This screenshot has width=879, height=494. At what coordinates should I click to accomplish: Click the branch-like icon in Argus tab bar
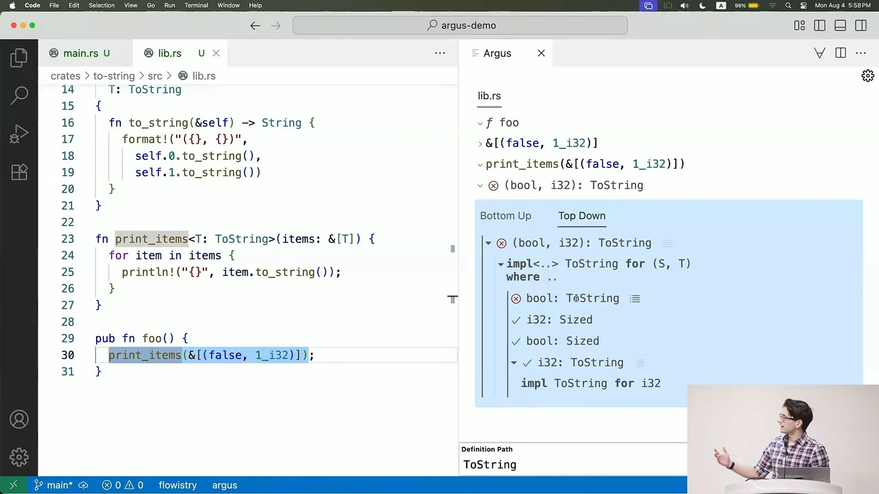point(819,53)
